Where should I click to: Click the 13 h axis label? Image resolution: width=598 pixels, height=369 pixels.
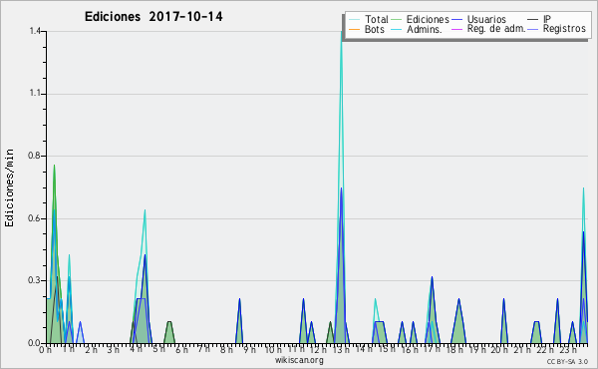[341, 349]
